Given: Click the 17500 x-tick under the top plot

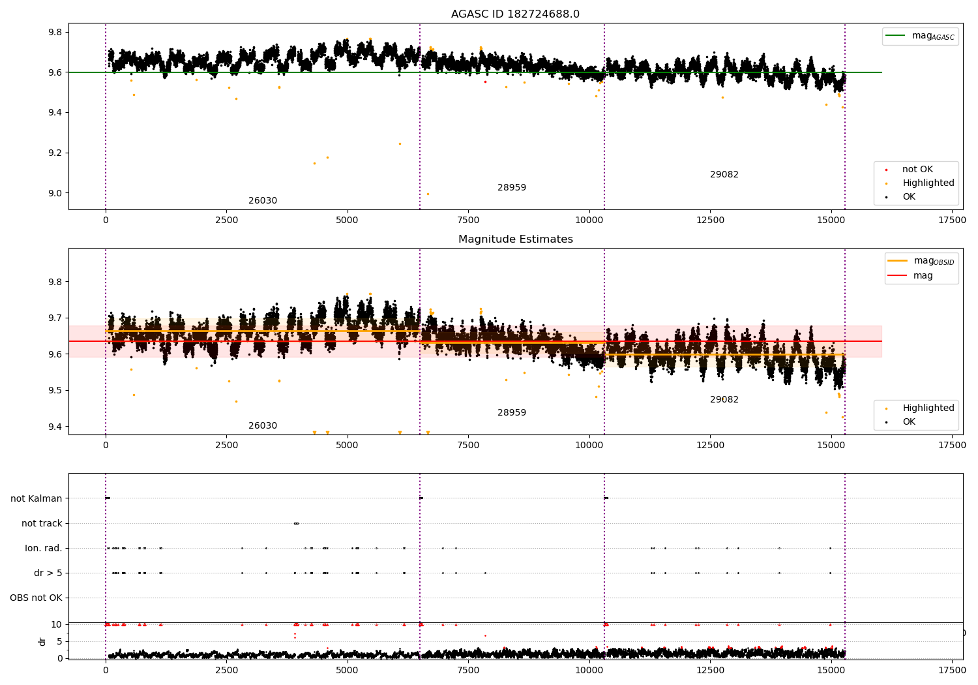Looking at the screenshot, I should click(952, 221).
